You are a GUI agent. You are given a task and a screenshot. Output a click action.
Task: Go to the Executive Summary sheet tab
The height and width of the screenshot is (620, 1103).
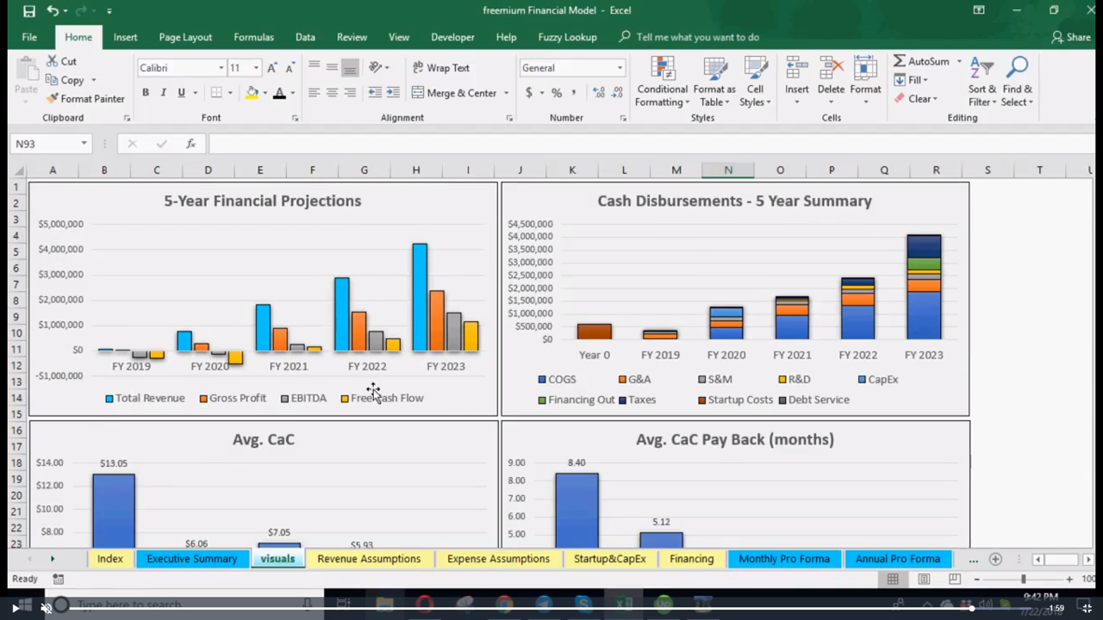point(191,559)
